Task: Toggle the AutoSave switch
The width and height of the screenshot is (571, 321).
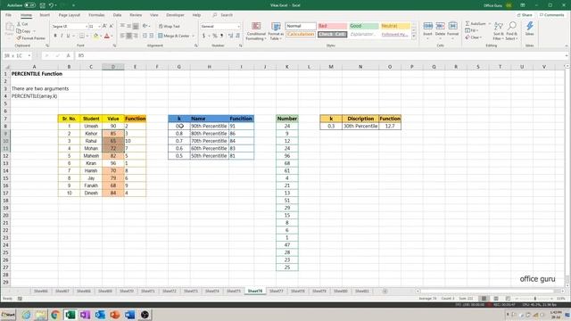Action: (29, 5)
